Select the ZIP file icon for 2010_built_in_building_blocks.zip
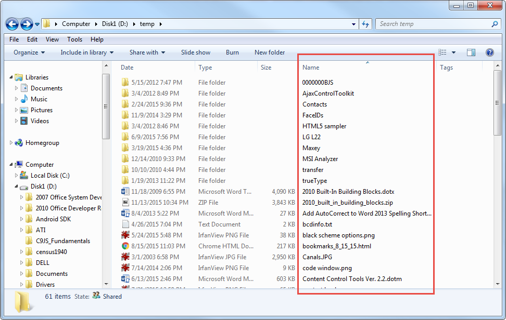Screen dimensions: 506x320 (125, 203)
